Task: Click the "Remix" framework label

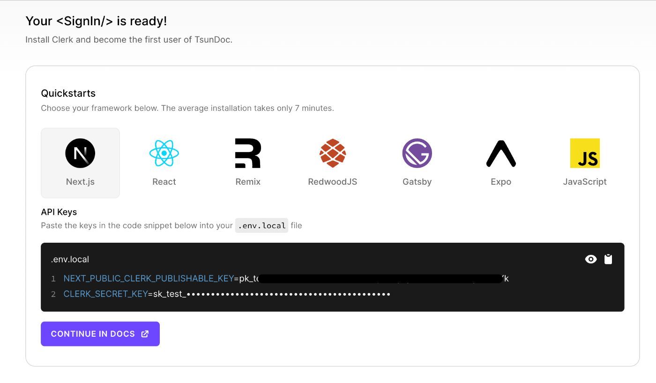Action: (248, 182)
